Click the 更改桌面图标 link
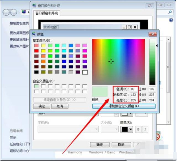The width and height of the screenshot is (177, 161). pos(19,33)
